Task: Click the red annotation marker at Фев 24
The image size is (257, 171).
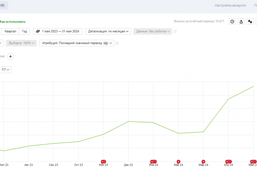Action: tap(178, 162)
